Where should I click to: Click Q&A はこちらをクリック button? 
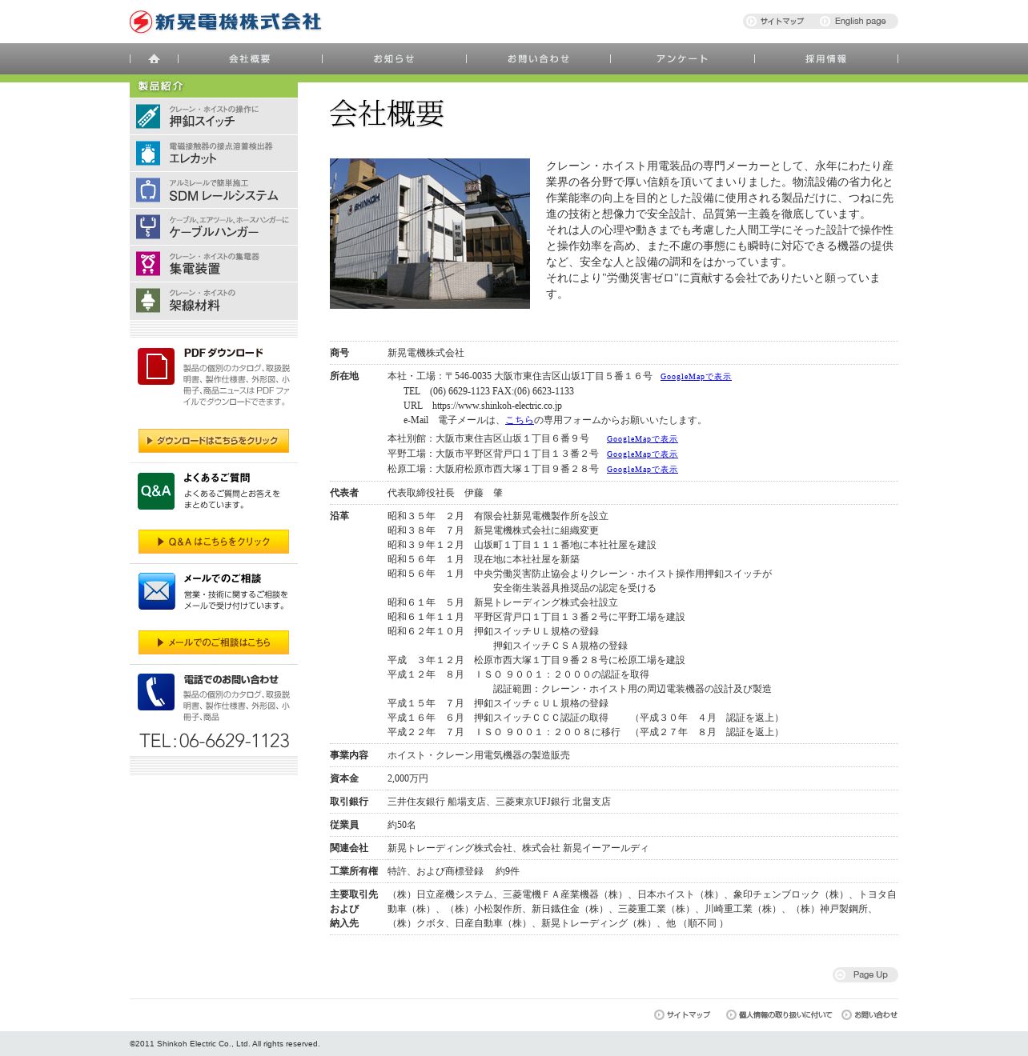click(214, 542)
